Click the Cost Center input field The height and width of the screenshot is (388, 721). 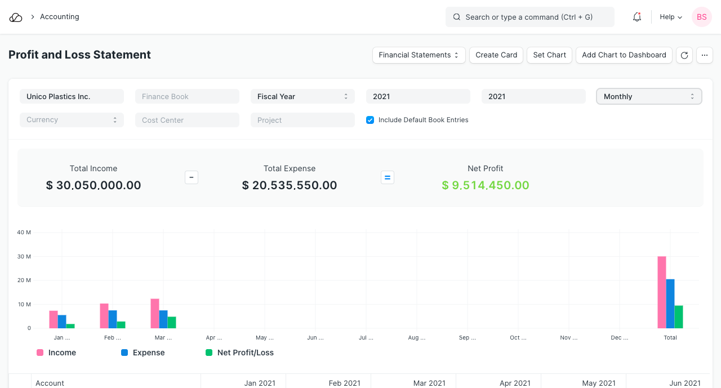[x=187, y=120]
